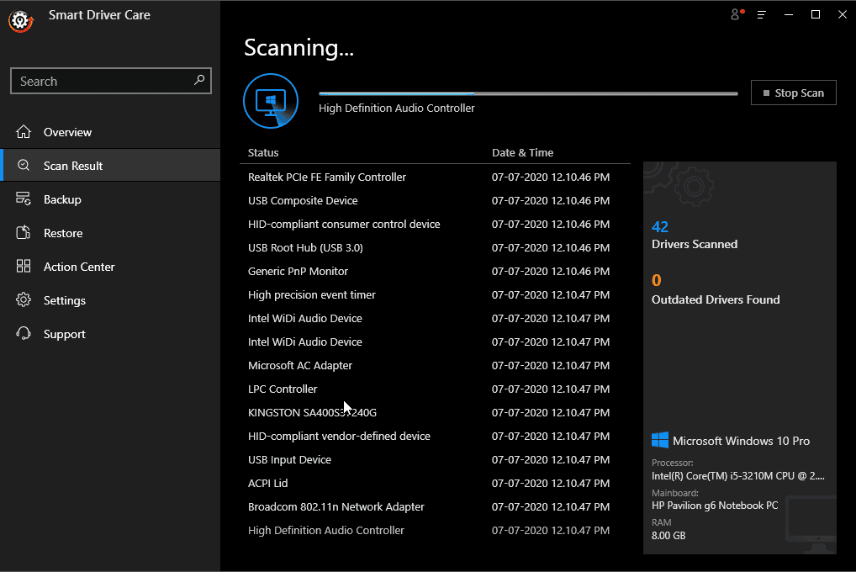Select Realtek PCIe FE Family Controller row
Screen dimensions: 856x572
435,177
